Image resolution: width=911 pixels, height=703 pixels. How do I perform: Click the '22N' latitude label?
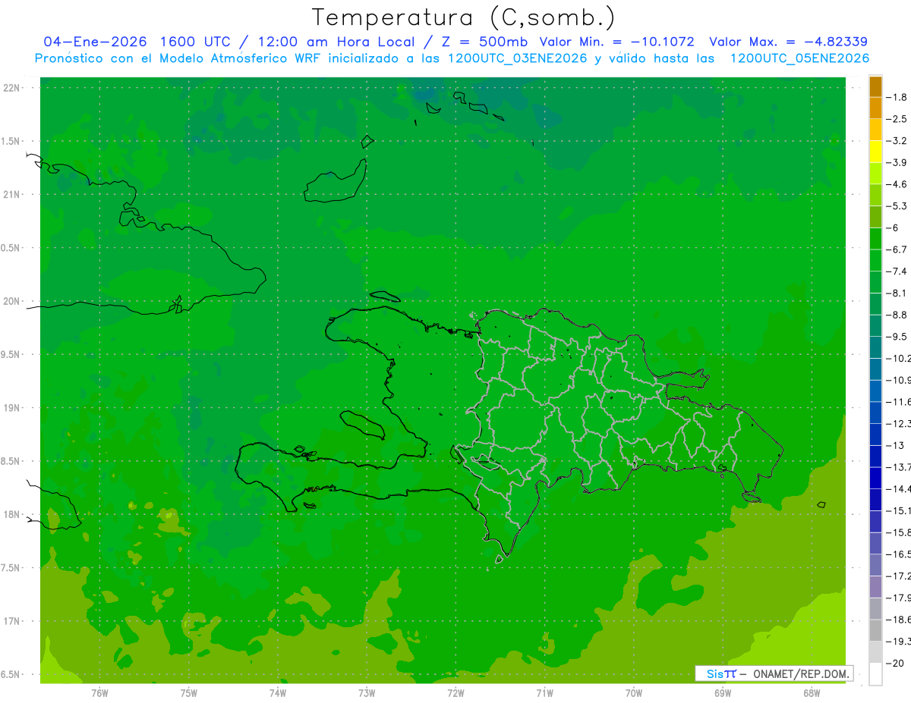12,88
